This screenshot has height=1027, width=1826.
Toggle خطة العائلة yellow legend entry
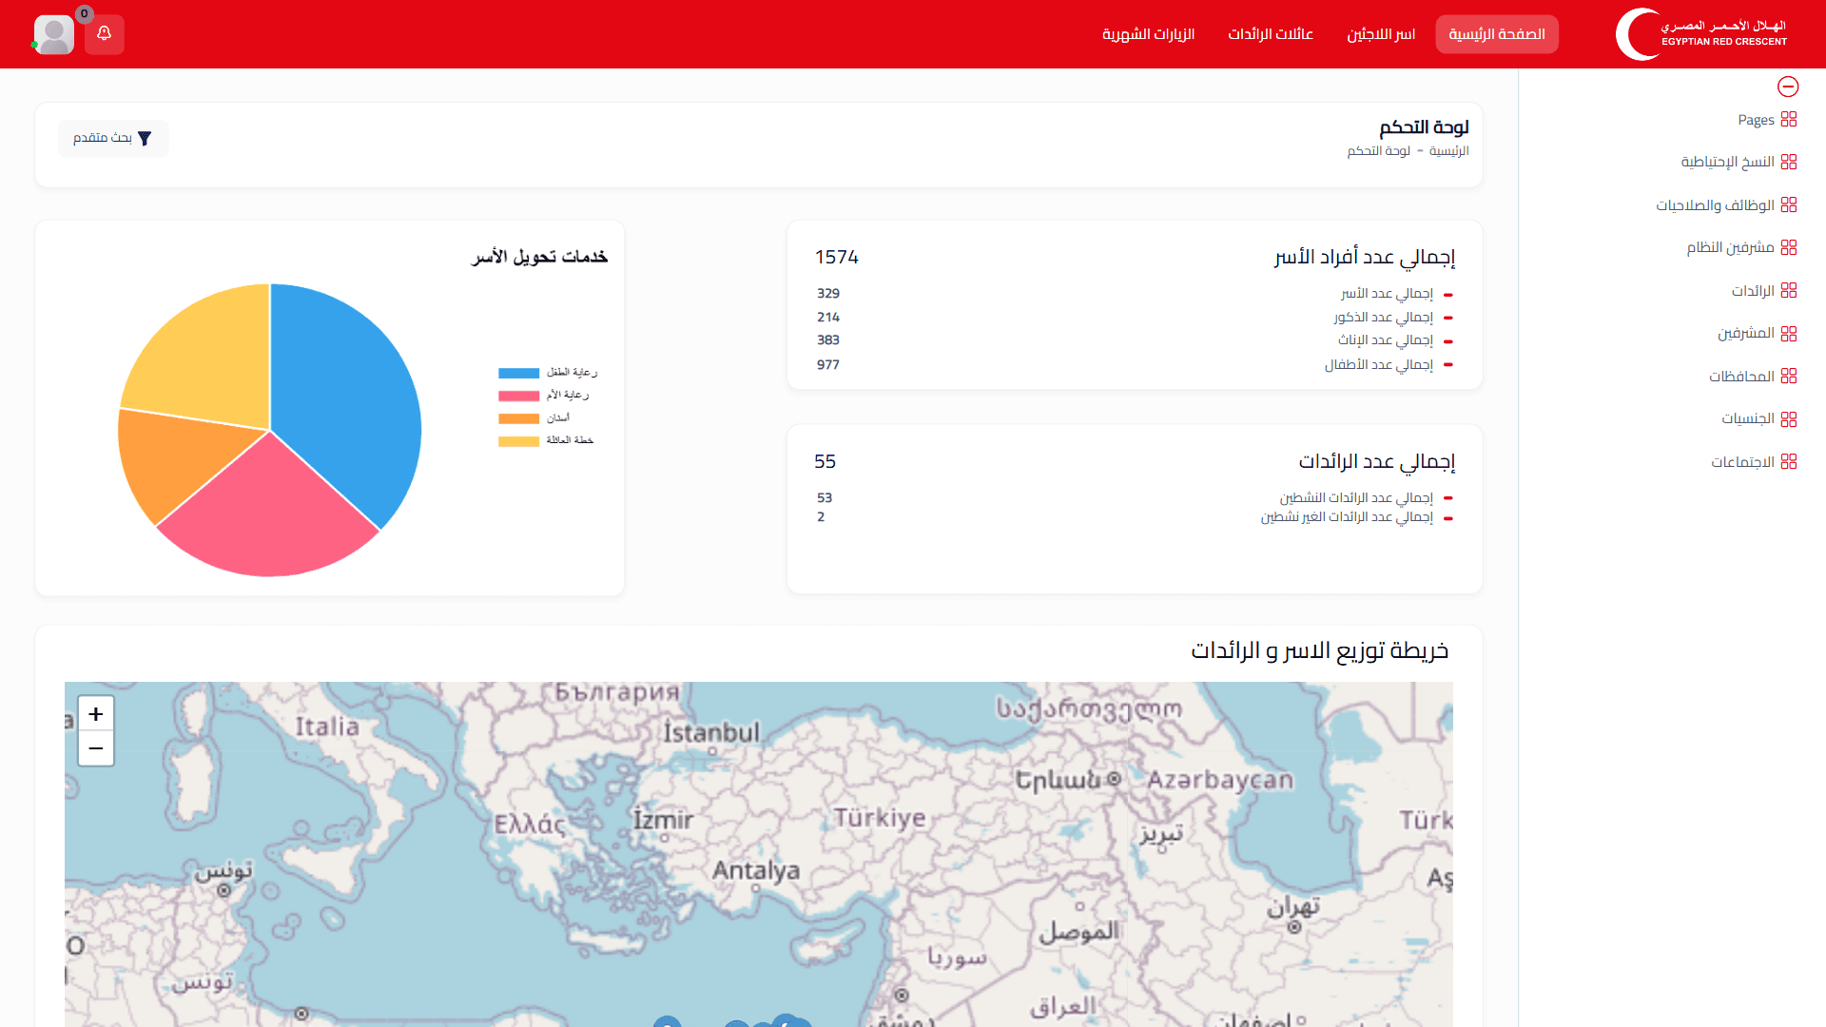(546, 440)
